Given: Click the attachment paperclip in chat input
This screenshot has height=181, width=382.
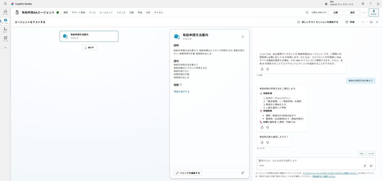Looking at the screenshot, I should click(x=365, y=166).
